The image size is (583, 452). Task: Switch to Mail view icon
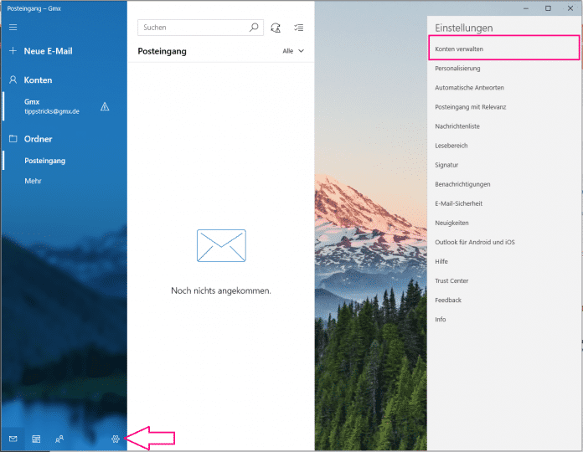(13, 439)
